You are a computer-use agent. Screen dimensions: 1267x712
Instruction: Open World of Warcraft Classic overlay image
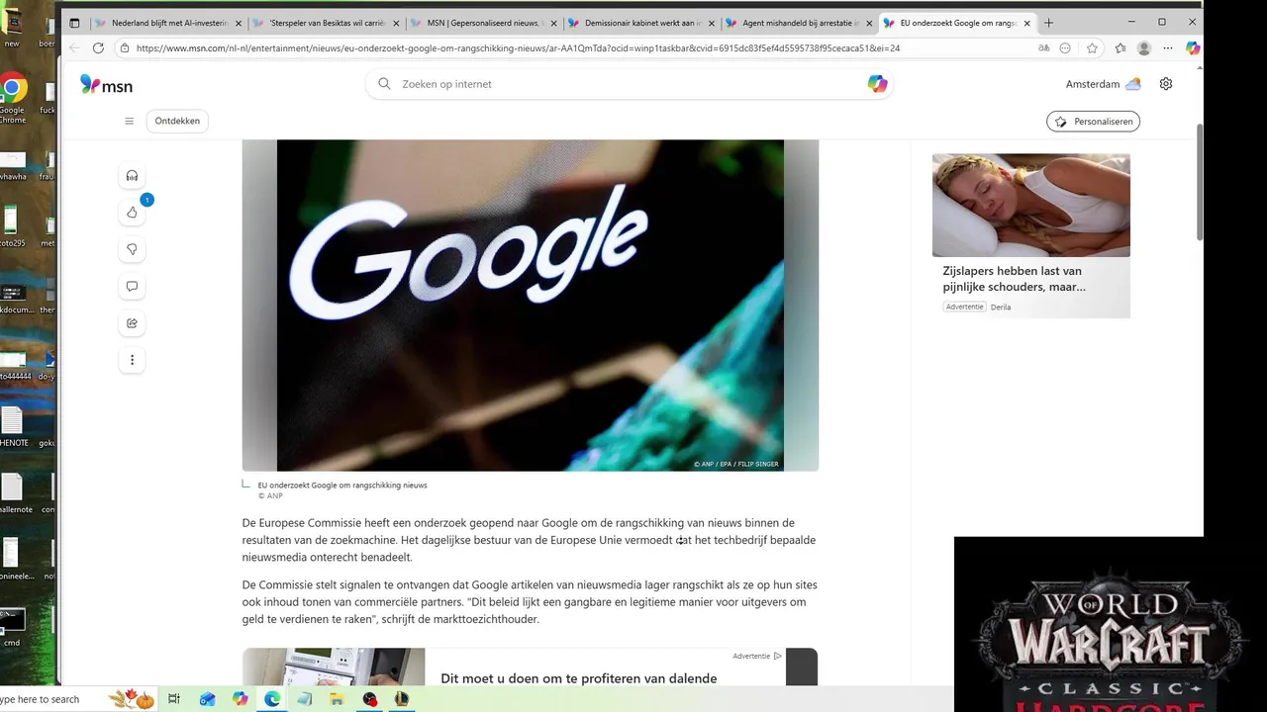(x=1110, y=624)
